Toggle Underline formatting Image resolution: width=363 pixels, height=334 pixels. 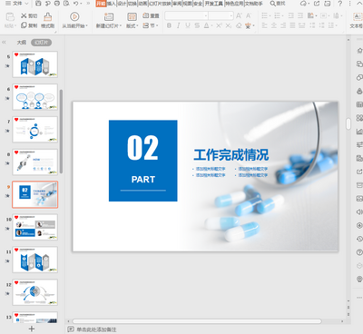pyautogui.click(x=188, y=25)
